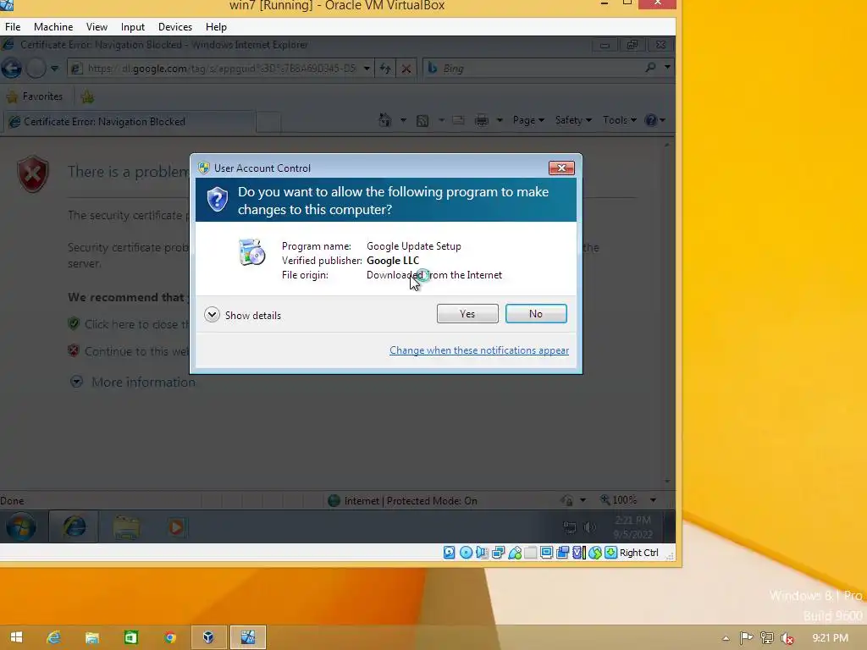Viewport: 867px width, 650px height.
Task: Click Internet Explorer in Windows 7 taskbar
Action: 75,526
